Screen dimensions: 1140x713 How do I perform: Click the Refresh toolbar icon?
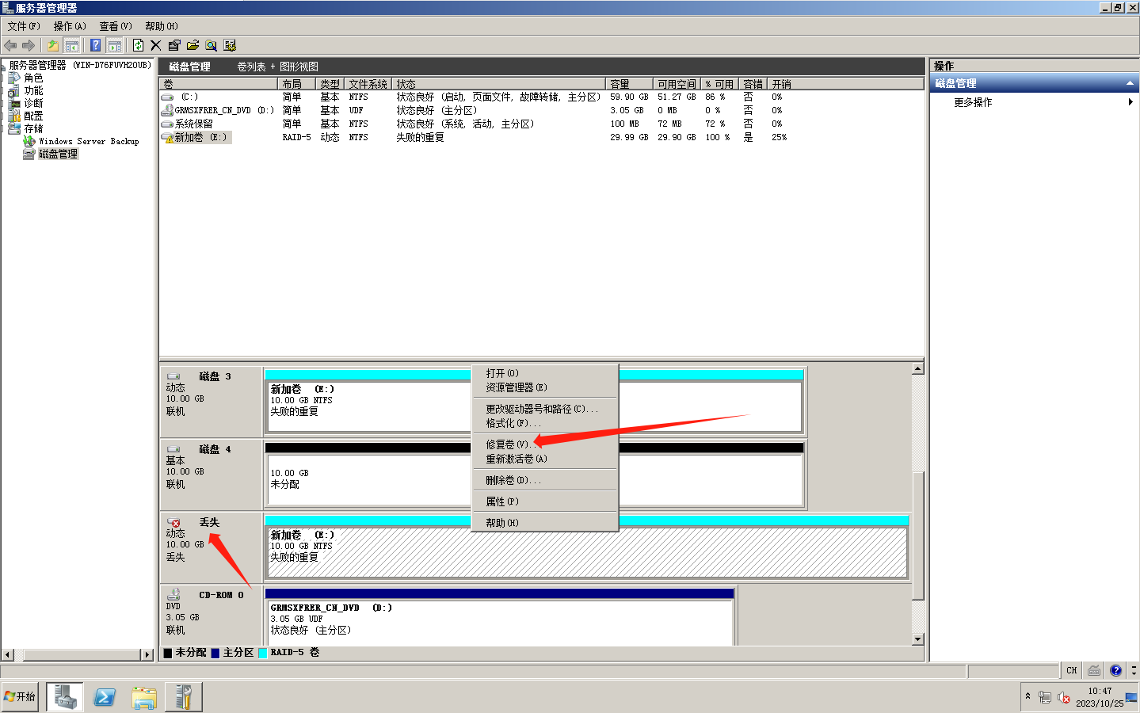tap(138, 45)
